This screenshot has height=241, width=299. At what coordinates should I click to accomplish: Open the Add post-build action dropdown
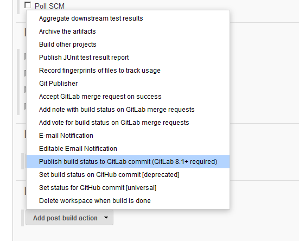69,218
